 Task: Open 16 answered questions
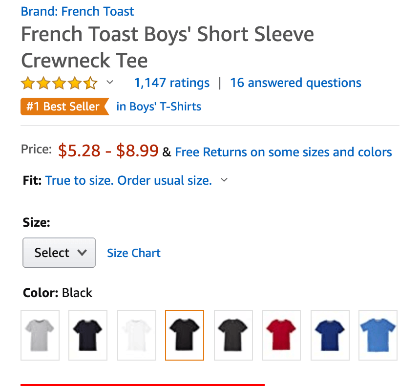pos(295,83)
